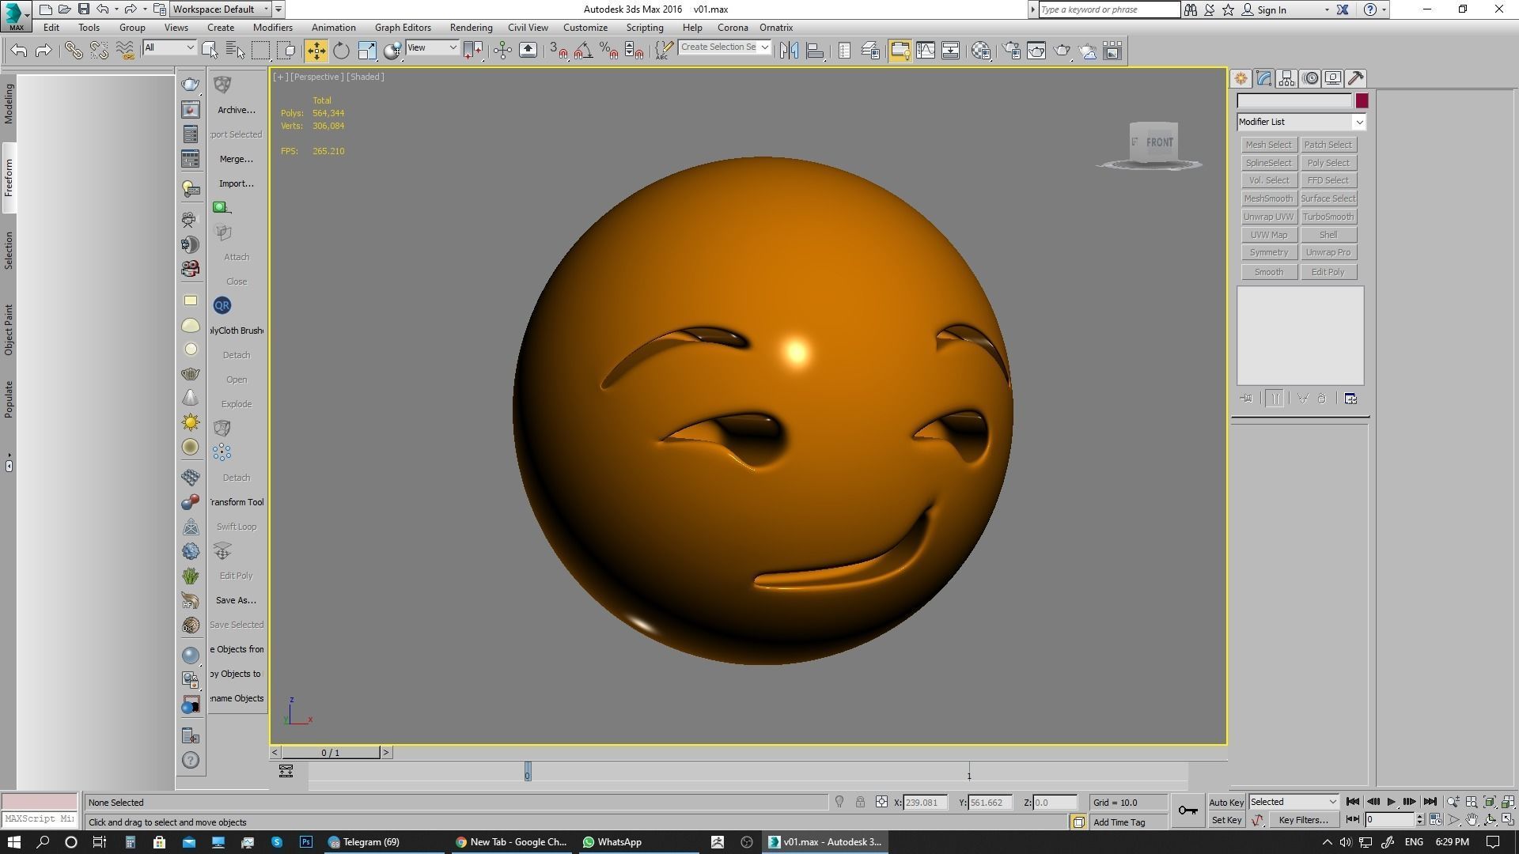Screen dimensions: 1519x854
Task: Activate the Select Object arrow tool
Action: click(210, 51)
